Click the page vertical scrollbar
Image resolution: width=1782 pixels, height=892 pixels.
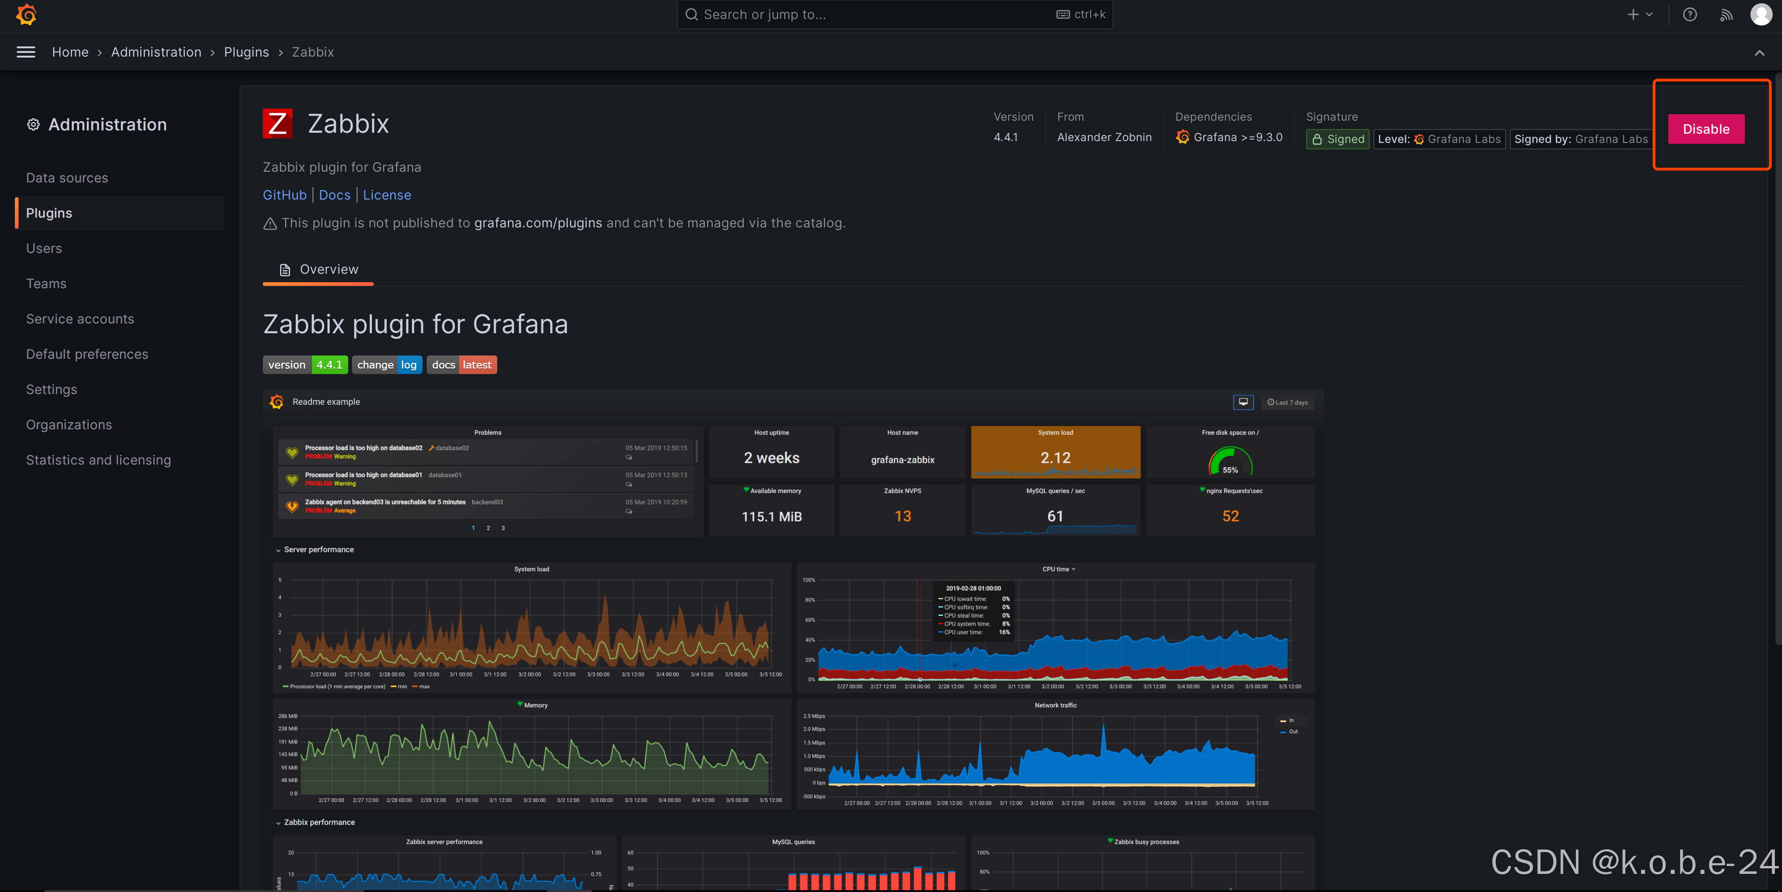pyautogui.click(x=1778, y=360)
